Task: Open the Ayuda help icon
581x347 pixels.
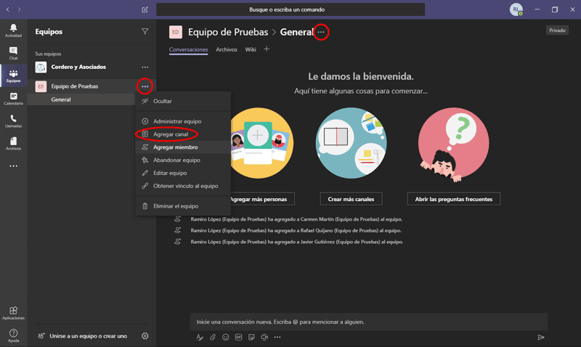Action: click(x=13, y=335)
